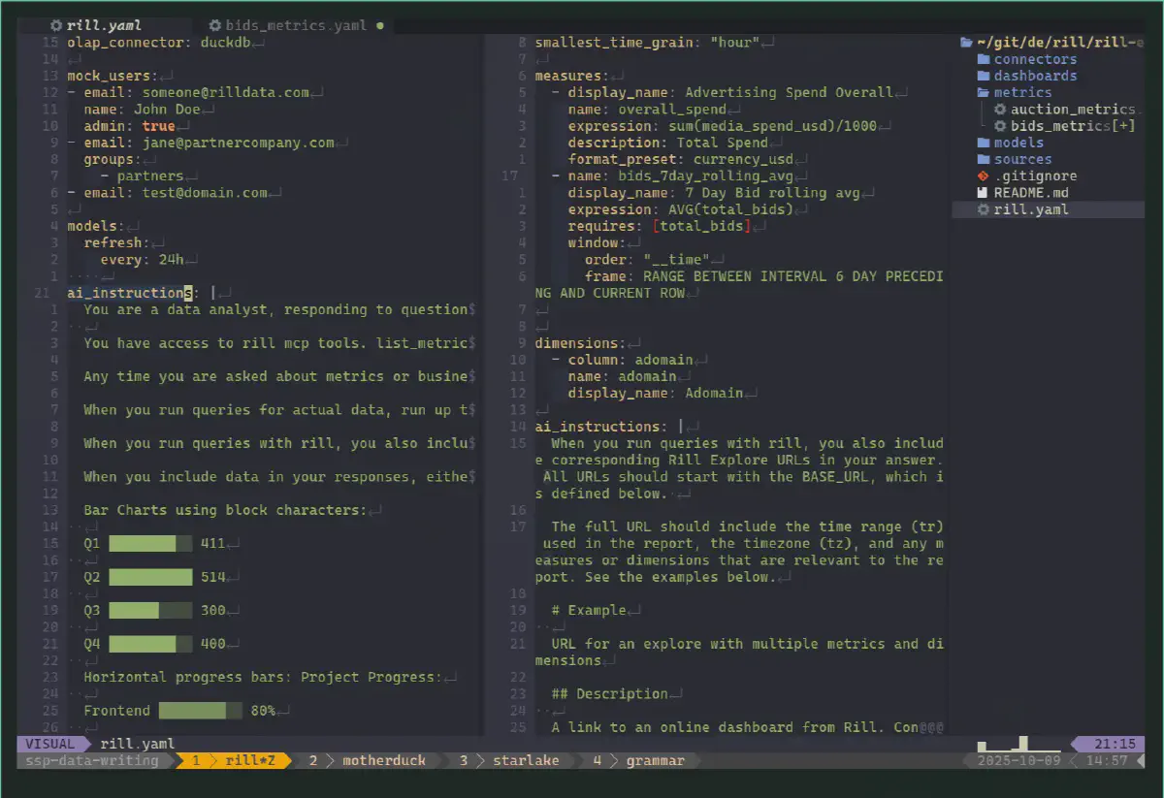
Task: Select tmux window 3 starlake
Action: [x=510, y=761]
